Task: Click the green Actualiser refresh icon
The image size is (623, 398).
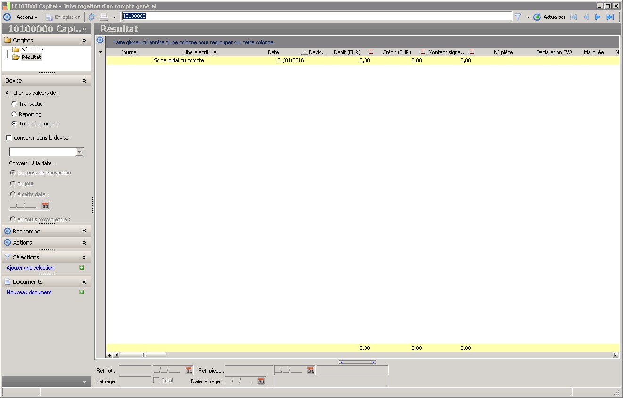Action: coord(537,17)
